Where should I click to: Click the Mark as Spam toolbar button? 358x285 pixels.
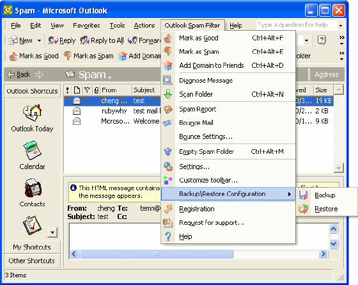coord(88,56)
